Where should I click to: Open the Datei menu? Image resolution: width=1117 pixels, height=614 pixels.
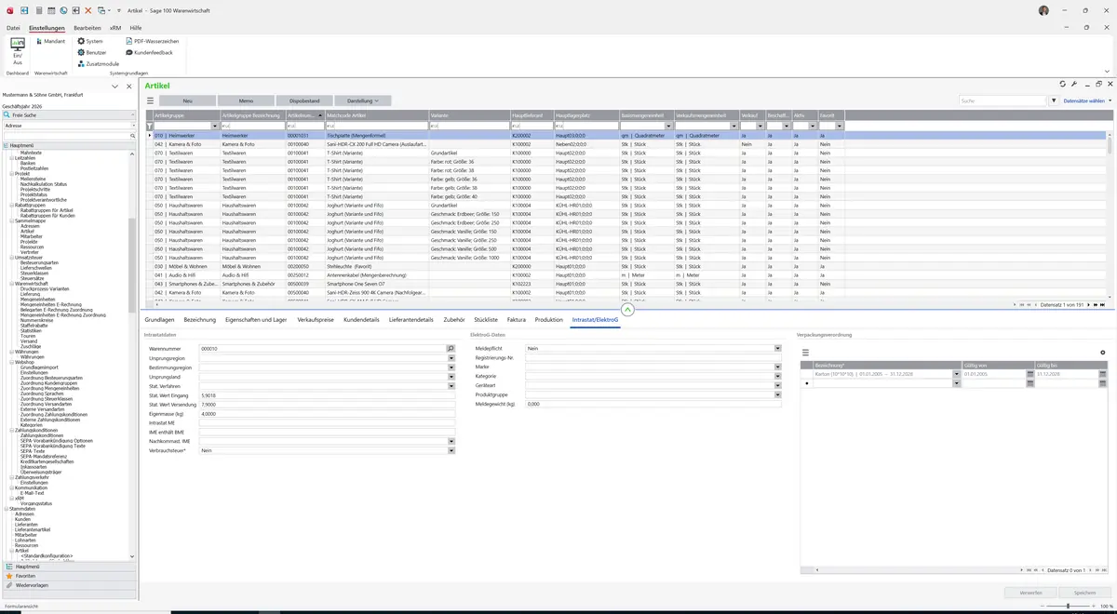coord(13,28)
